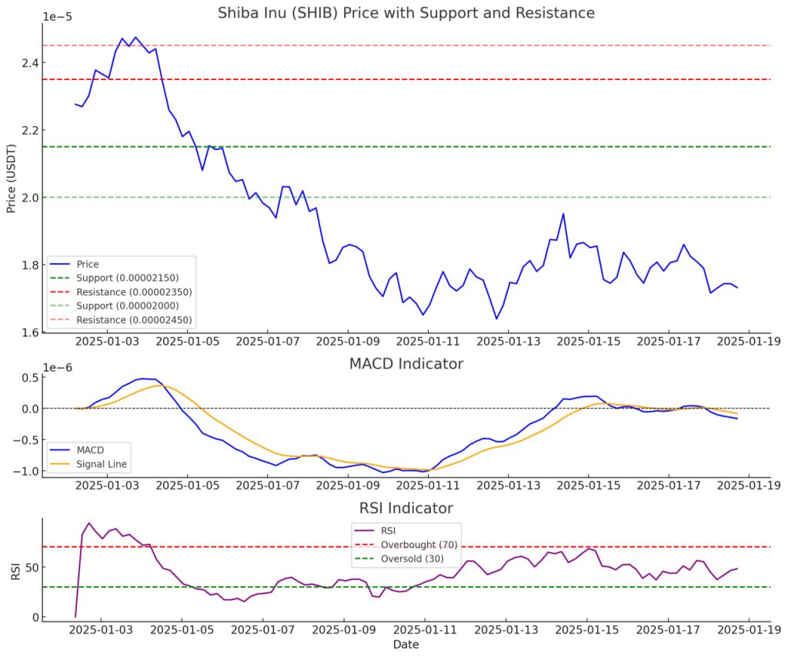Click 2025-01-05 under the price chart
Image resolution: width=788 pixels, height=657 pixels.
pos(188,342)
